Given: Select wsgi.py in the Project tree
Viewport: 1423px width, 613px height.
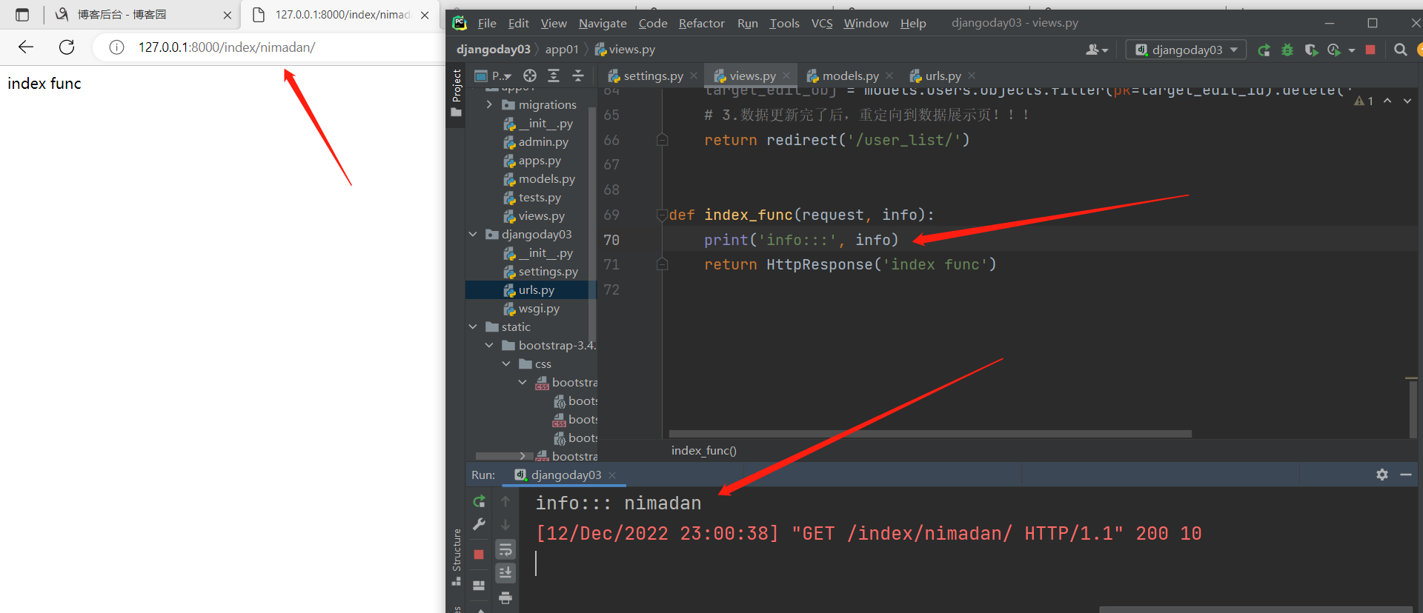Looking at the screenshot, I should click(531, 309).
